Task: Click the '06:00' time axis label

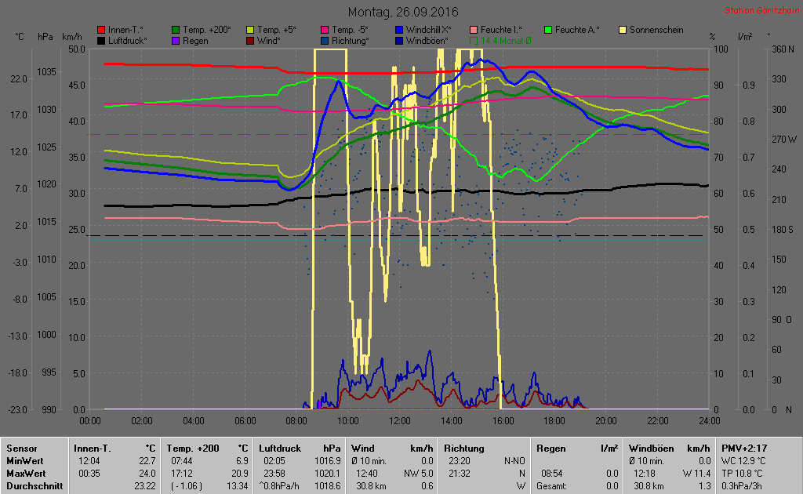Action: (x=245, y=421)
